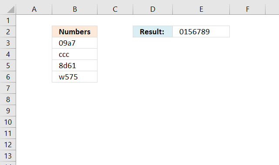Select column B header
The width and height of the screenshot is (279, 165).
[75, 9]
